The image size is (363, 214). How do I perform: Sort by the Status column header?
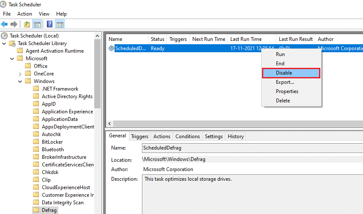pos(158,39)
